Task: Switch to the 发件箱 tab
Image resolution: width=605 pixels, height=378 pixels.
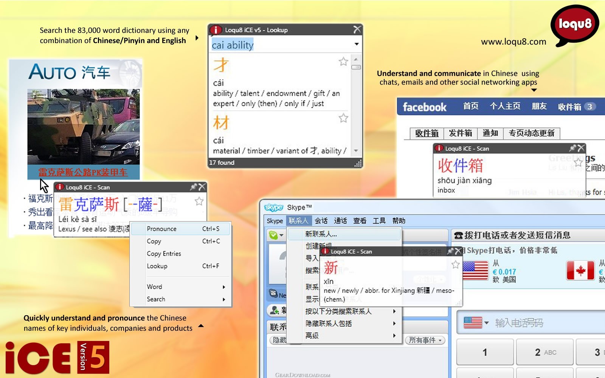Action: [460, 133]
